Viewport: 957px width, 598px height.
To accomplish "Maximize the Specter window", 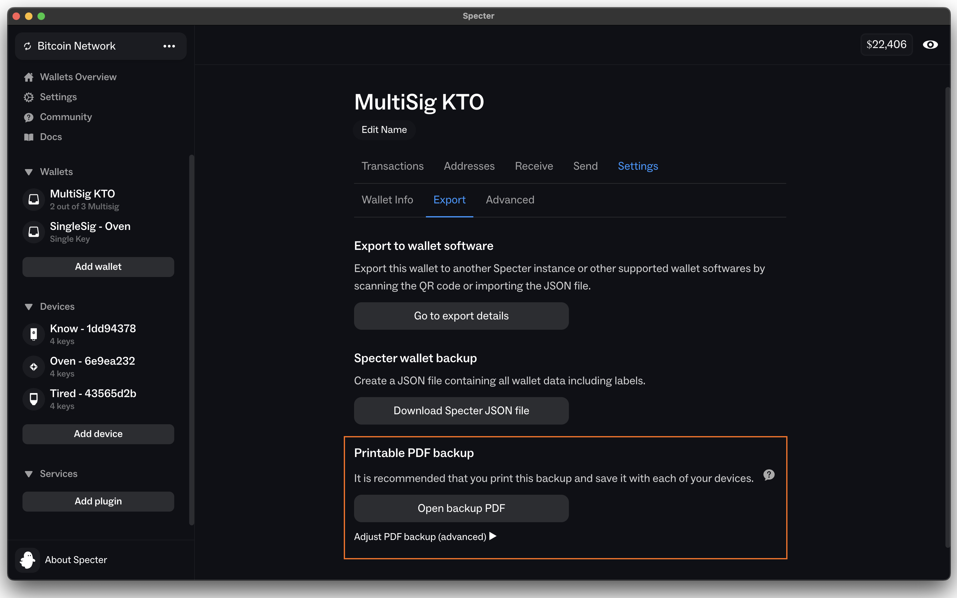I will pos(41,16).
